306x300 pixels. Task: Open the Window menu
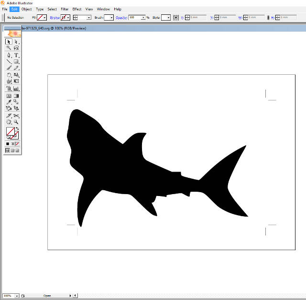tap(103, 9)
